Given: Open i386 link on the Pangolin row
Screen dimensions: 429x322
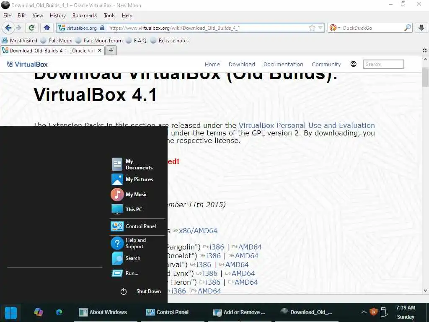Looking at the screenshot, I should click(217, 247).
